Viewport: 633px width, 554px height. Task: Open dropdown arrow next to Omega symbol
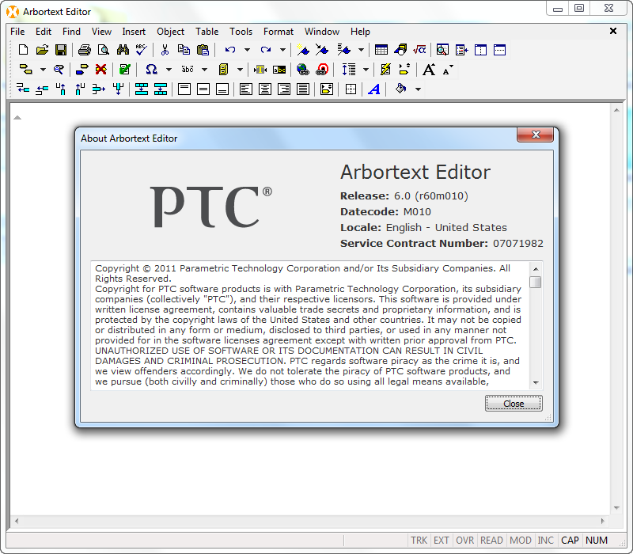point(169,70)
